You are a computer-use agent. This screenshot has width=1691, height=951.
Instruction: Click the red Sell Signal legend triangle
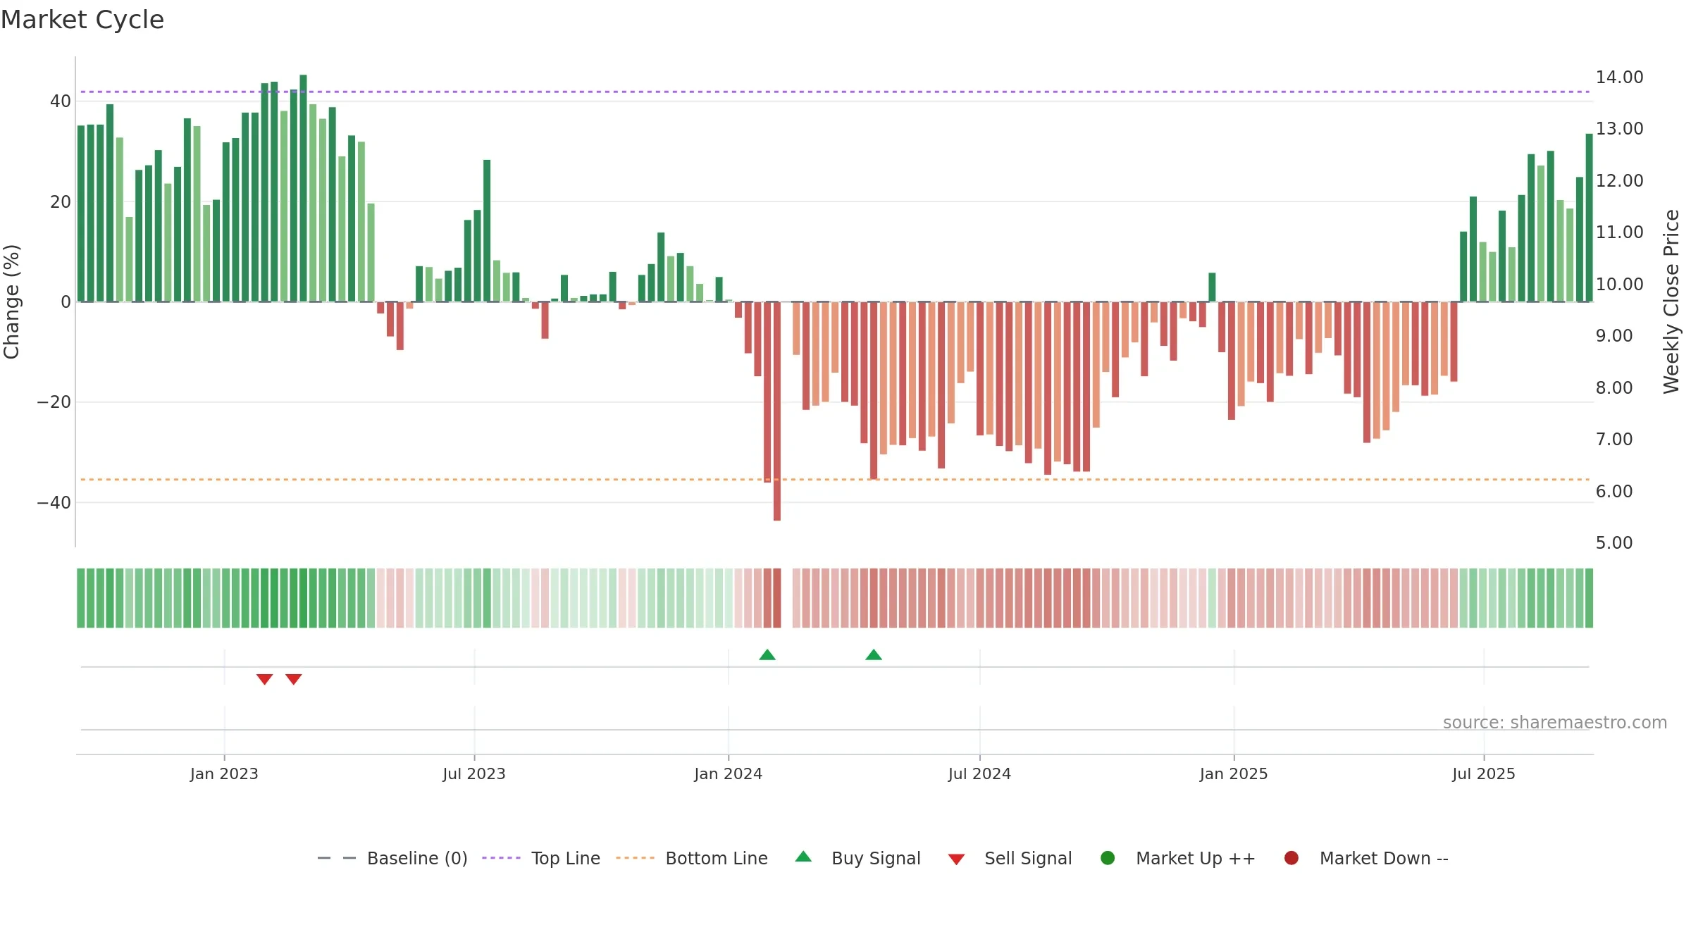pos(956,859)
